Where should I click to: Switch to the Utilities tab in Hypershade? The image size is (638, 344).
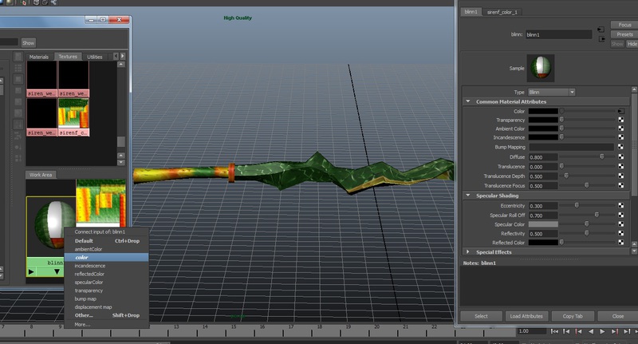pyautogui.click(x=95, y=57)
